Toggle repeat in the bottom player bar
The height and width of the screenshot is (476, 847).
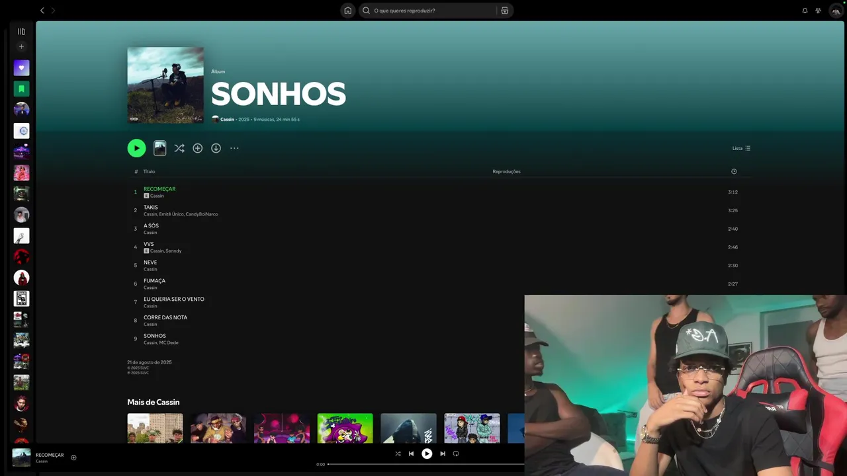click(x=456, y=454)
